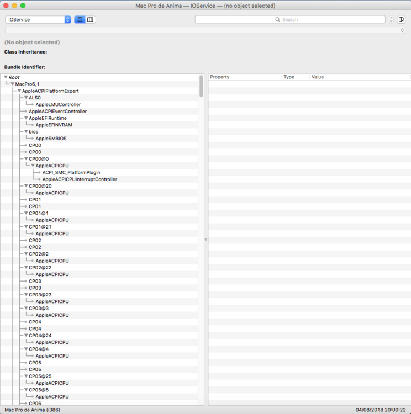This screenshot has height=414, width=411.
Task: Click the search field
Action: (290, 19)
